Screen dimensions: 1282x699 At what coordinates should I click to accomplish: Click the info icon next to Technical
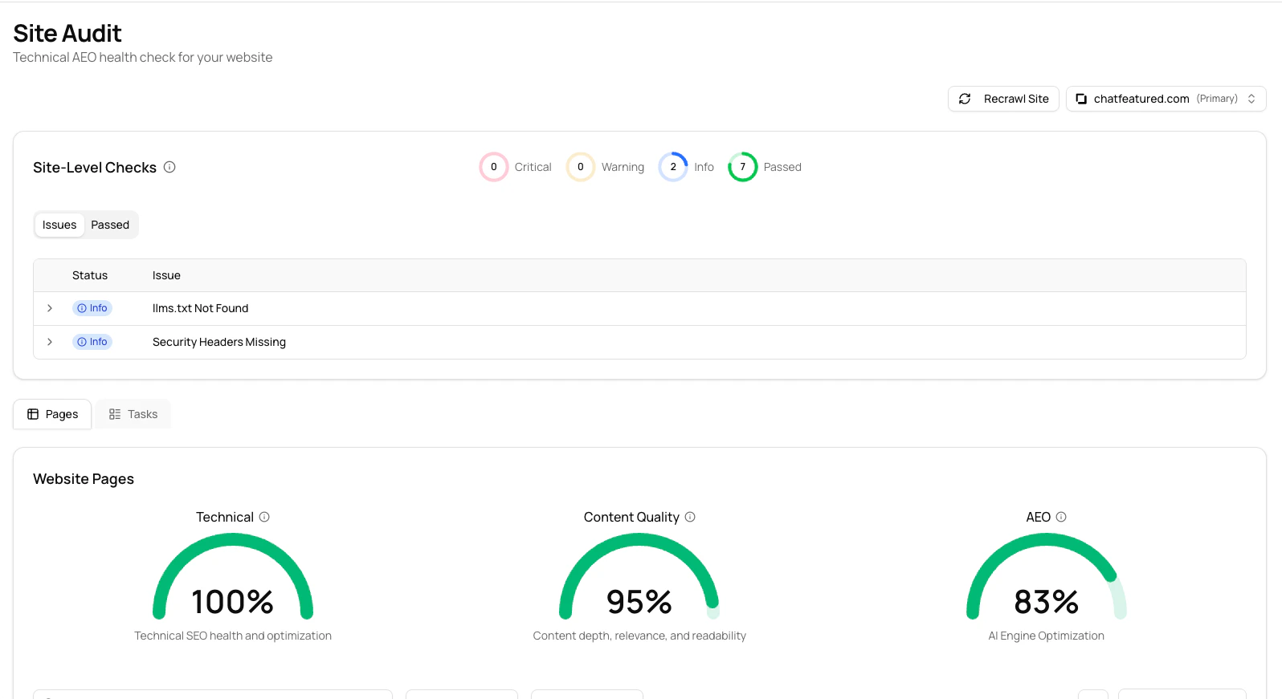point(264,517)
